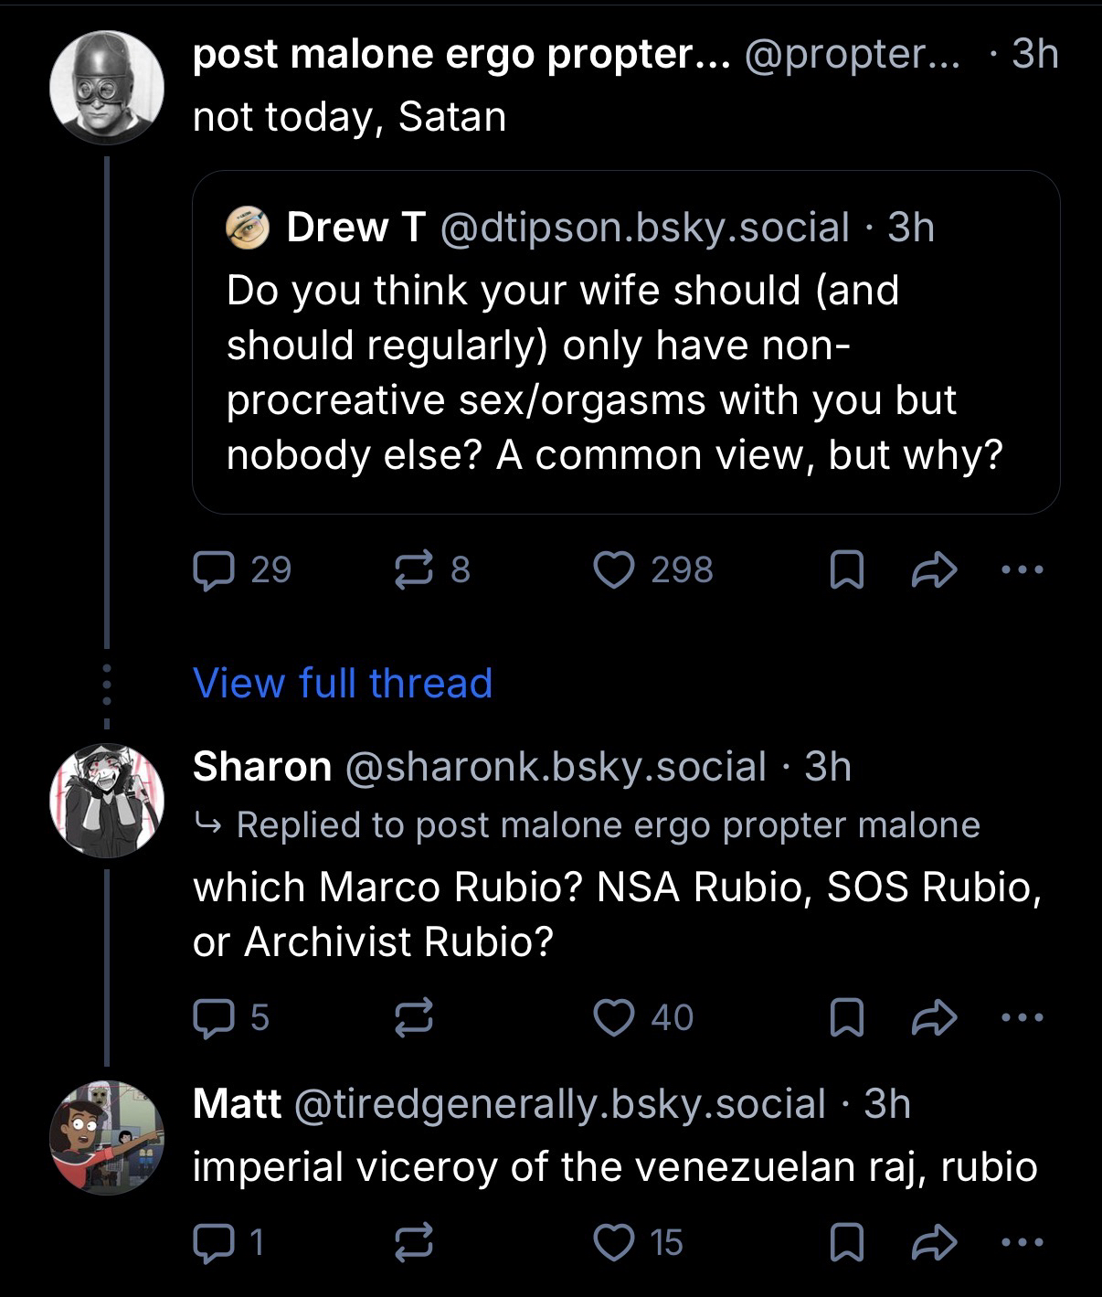
Task: Reply to Matt's venezuelan raj post
Action: [x=213, y=1242]
